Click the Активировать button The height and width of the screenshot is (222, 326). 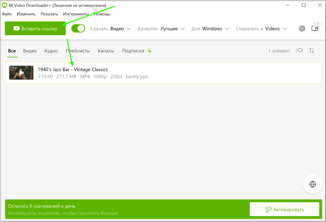point(285,209)
